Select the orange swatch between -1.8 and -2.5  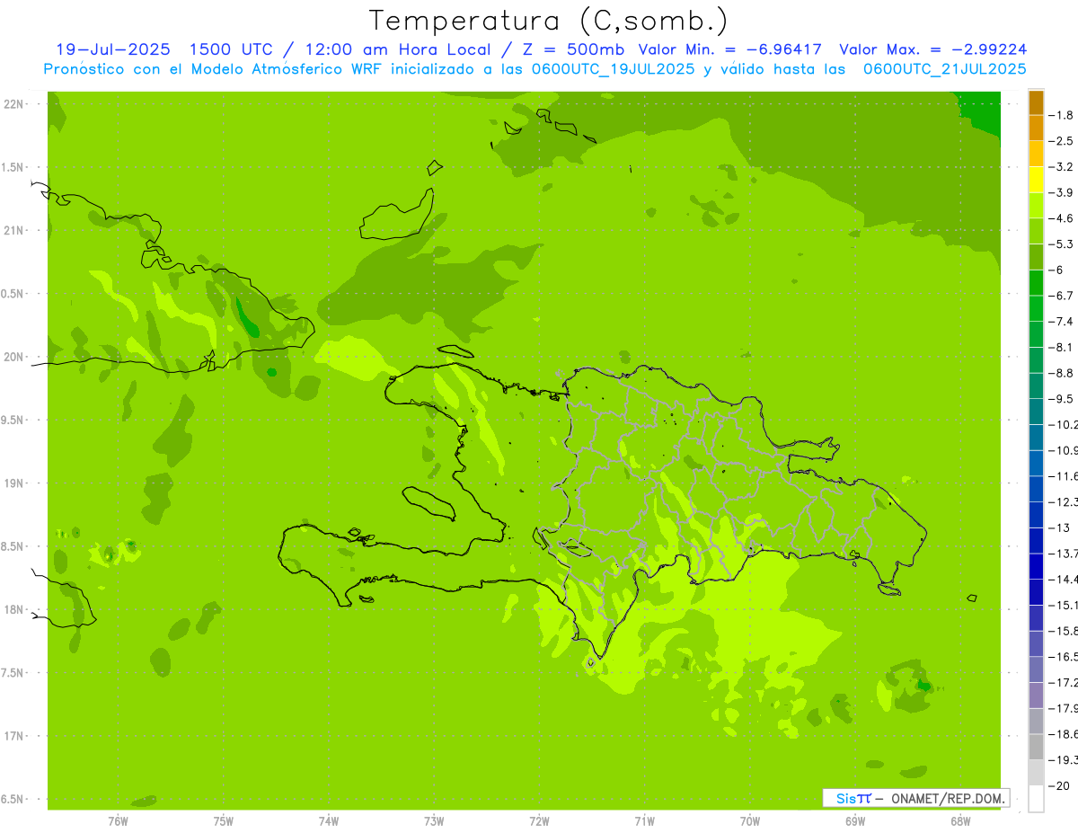pos(1036,128)
